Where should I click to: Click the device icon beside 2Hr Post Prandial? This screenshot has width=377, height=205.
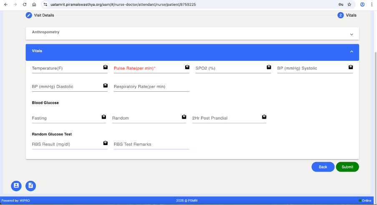264,117
